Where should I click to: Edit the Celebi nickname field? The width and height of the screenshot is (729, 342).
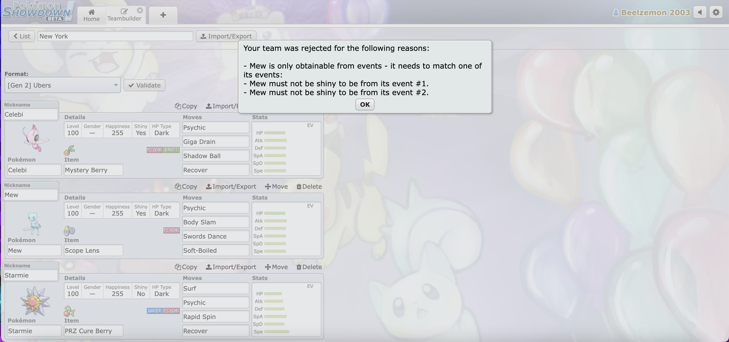point(31,114)
